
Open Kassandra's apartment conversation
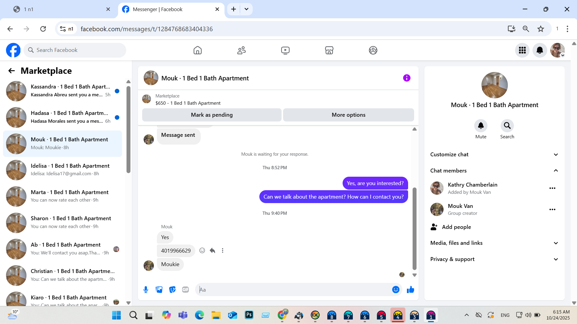[63, 91]
